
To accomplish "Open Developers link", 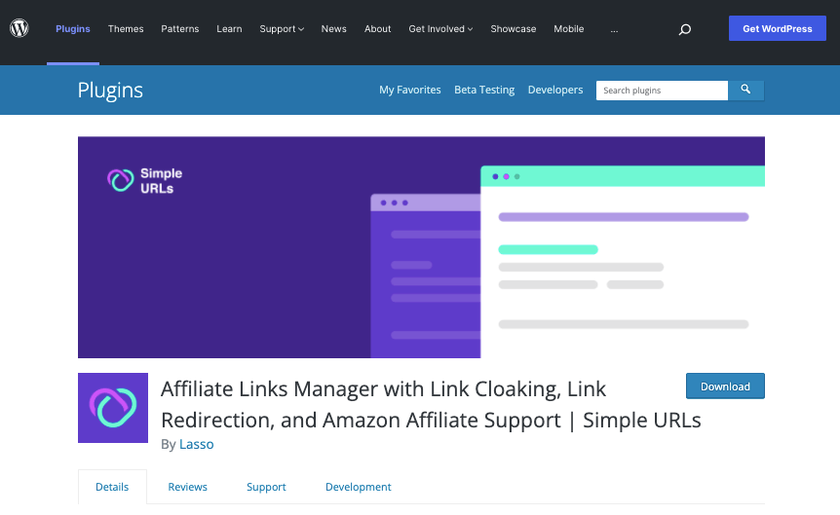I will (555, 90).
